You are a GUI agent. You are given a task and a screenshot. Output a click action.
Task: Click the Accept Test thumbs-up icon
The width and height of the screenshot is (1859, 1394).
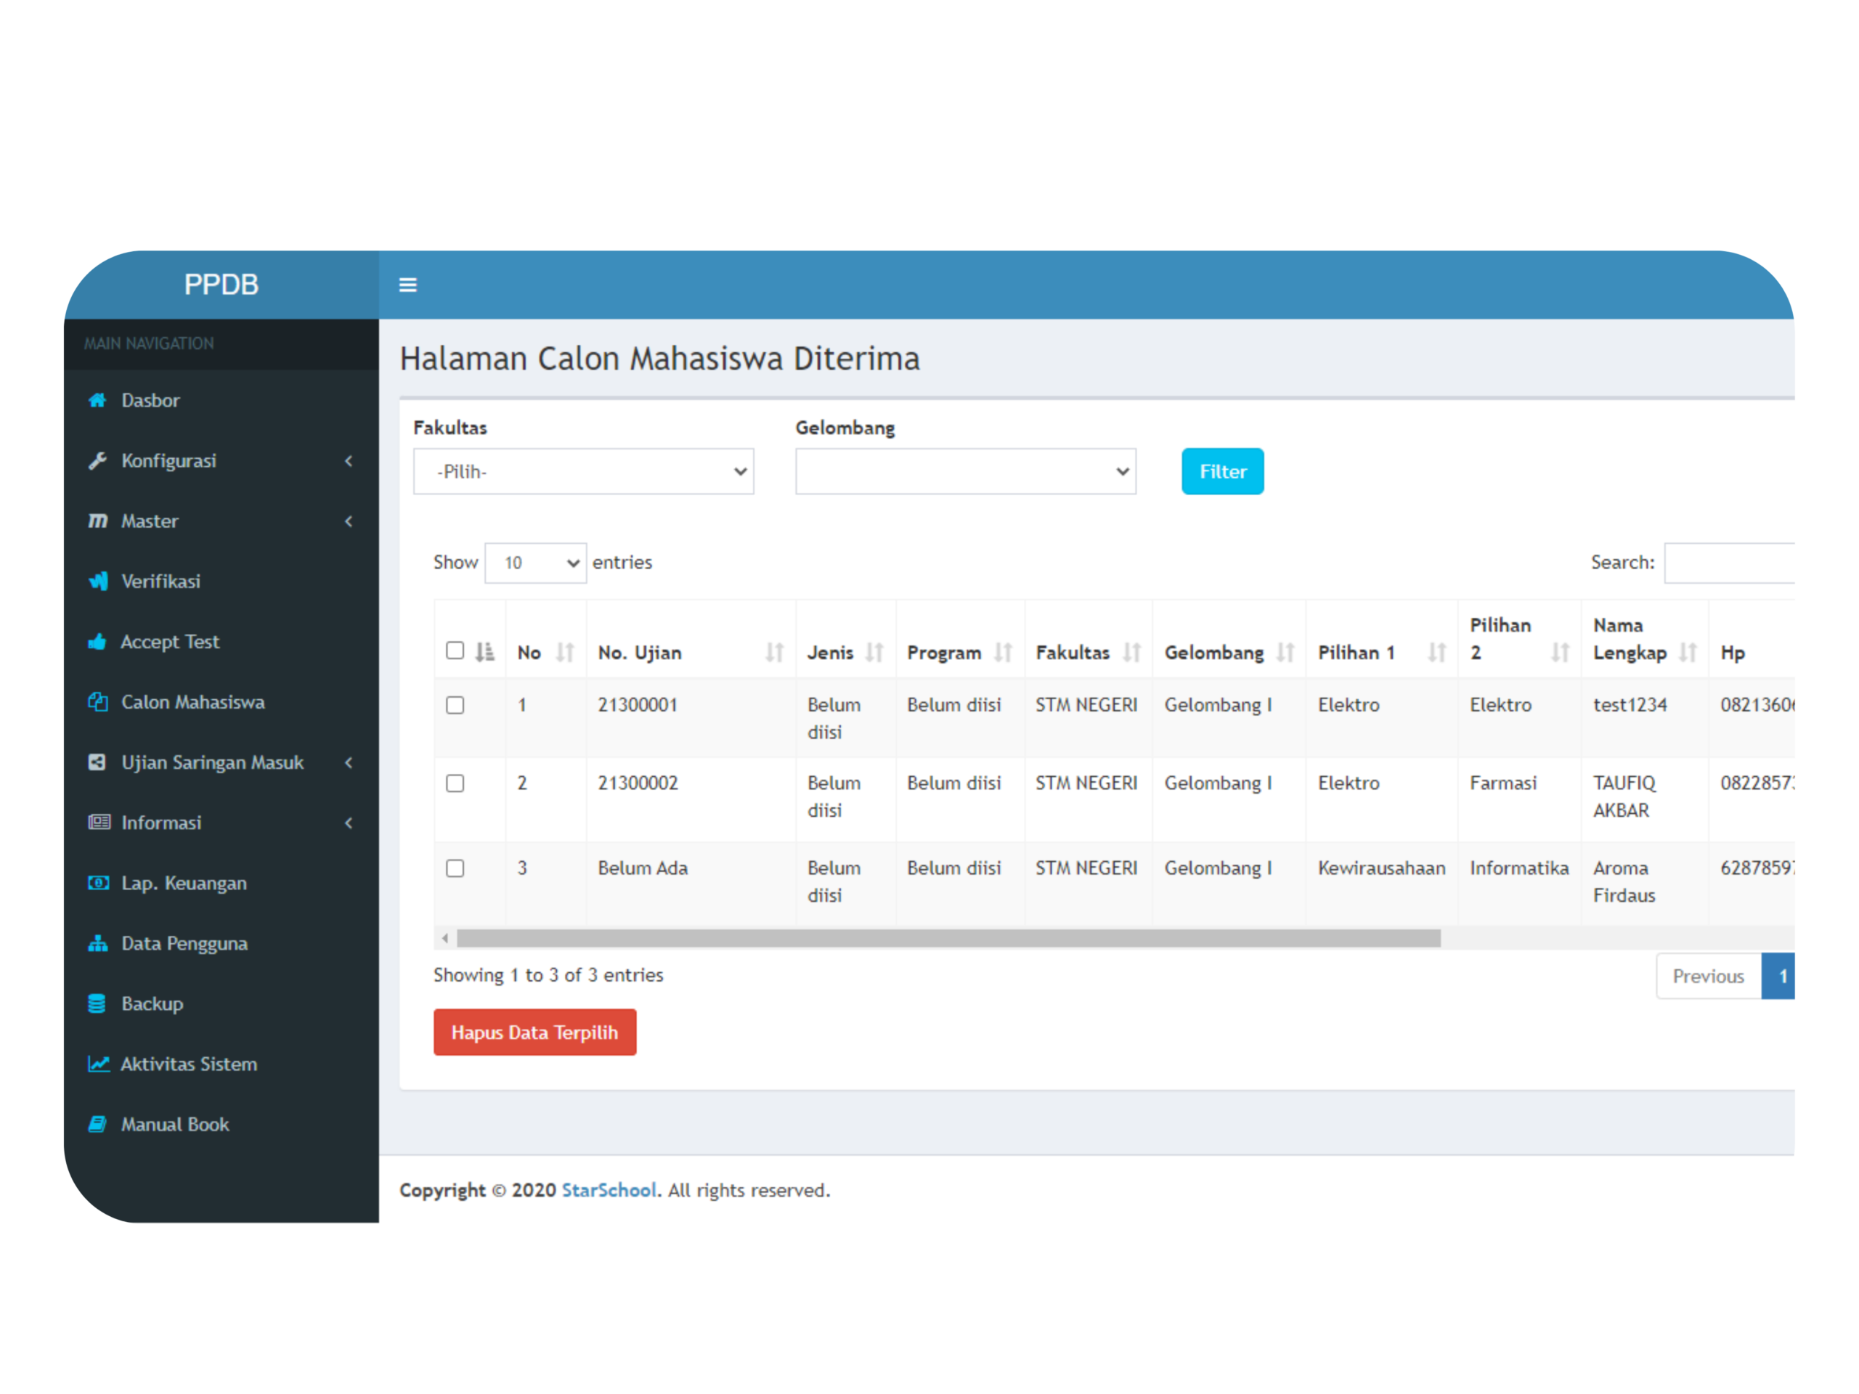click(x=97, y=642)
